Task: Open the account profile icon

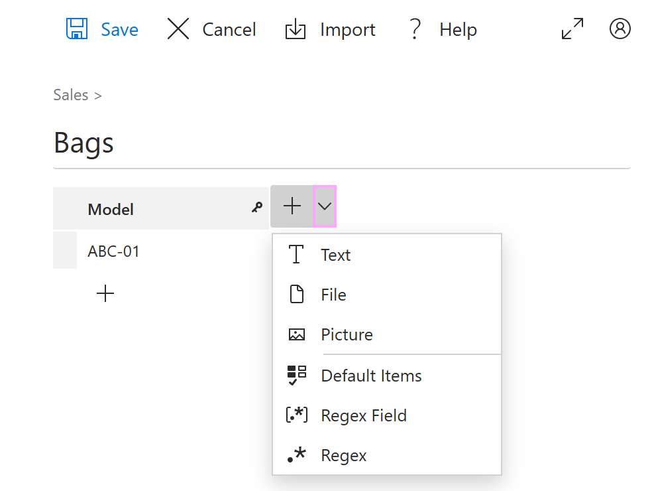Action: [x=620, y=29]
